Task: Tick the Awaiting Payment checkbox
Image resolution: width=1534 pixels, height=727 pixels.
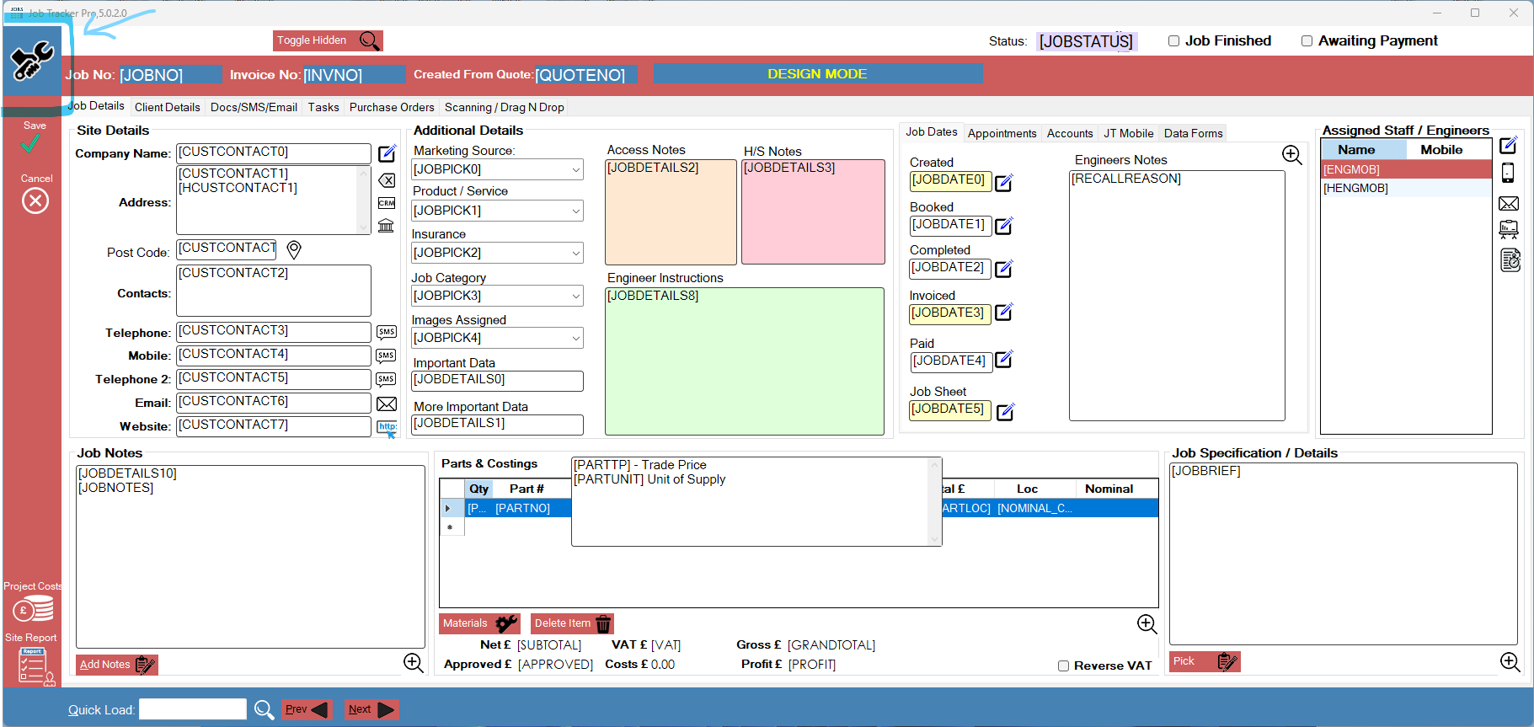Action: coord(1307,40)
